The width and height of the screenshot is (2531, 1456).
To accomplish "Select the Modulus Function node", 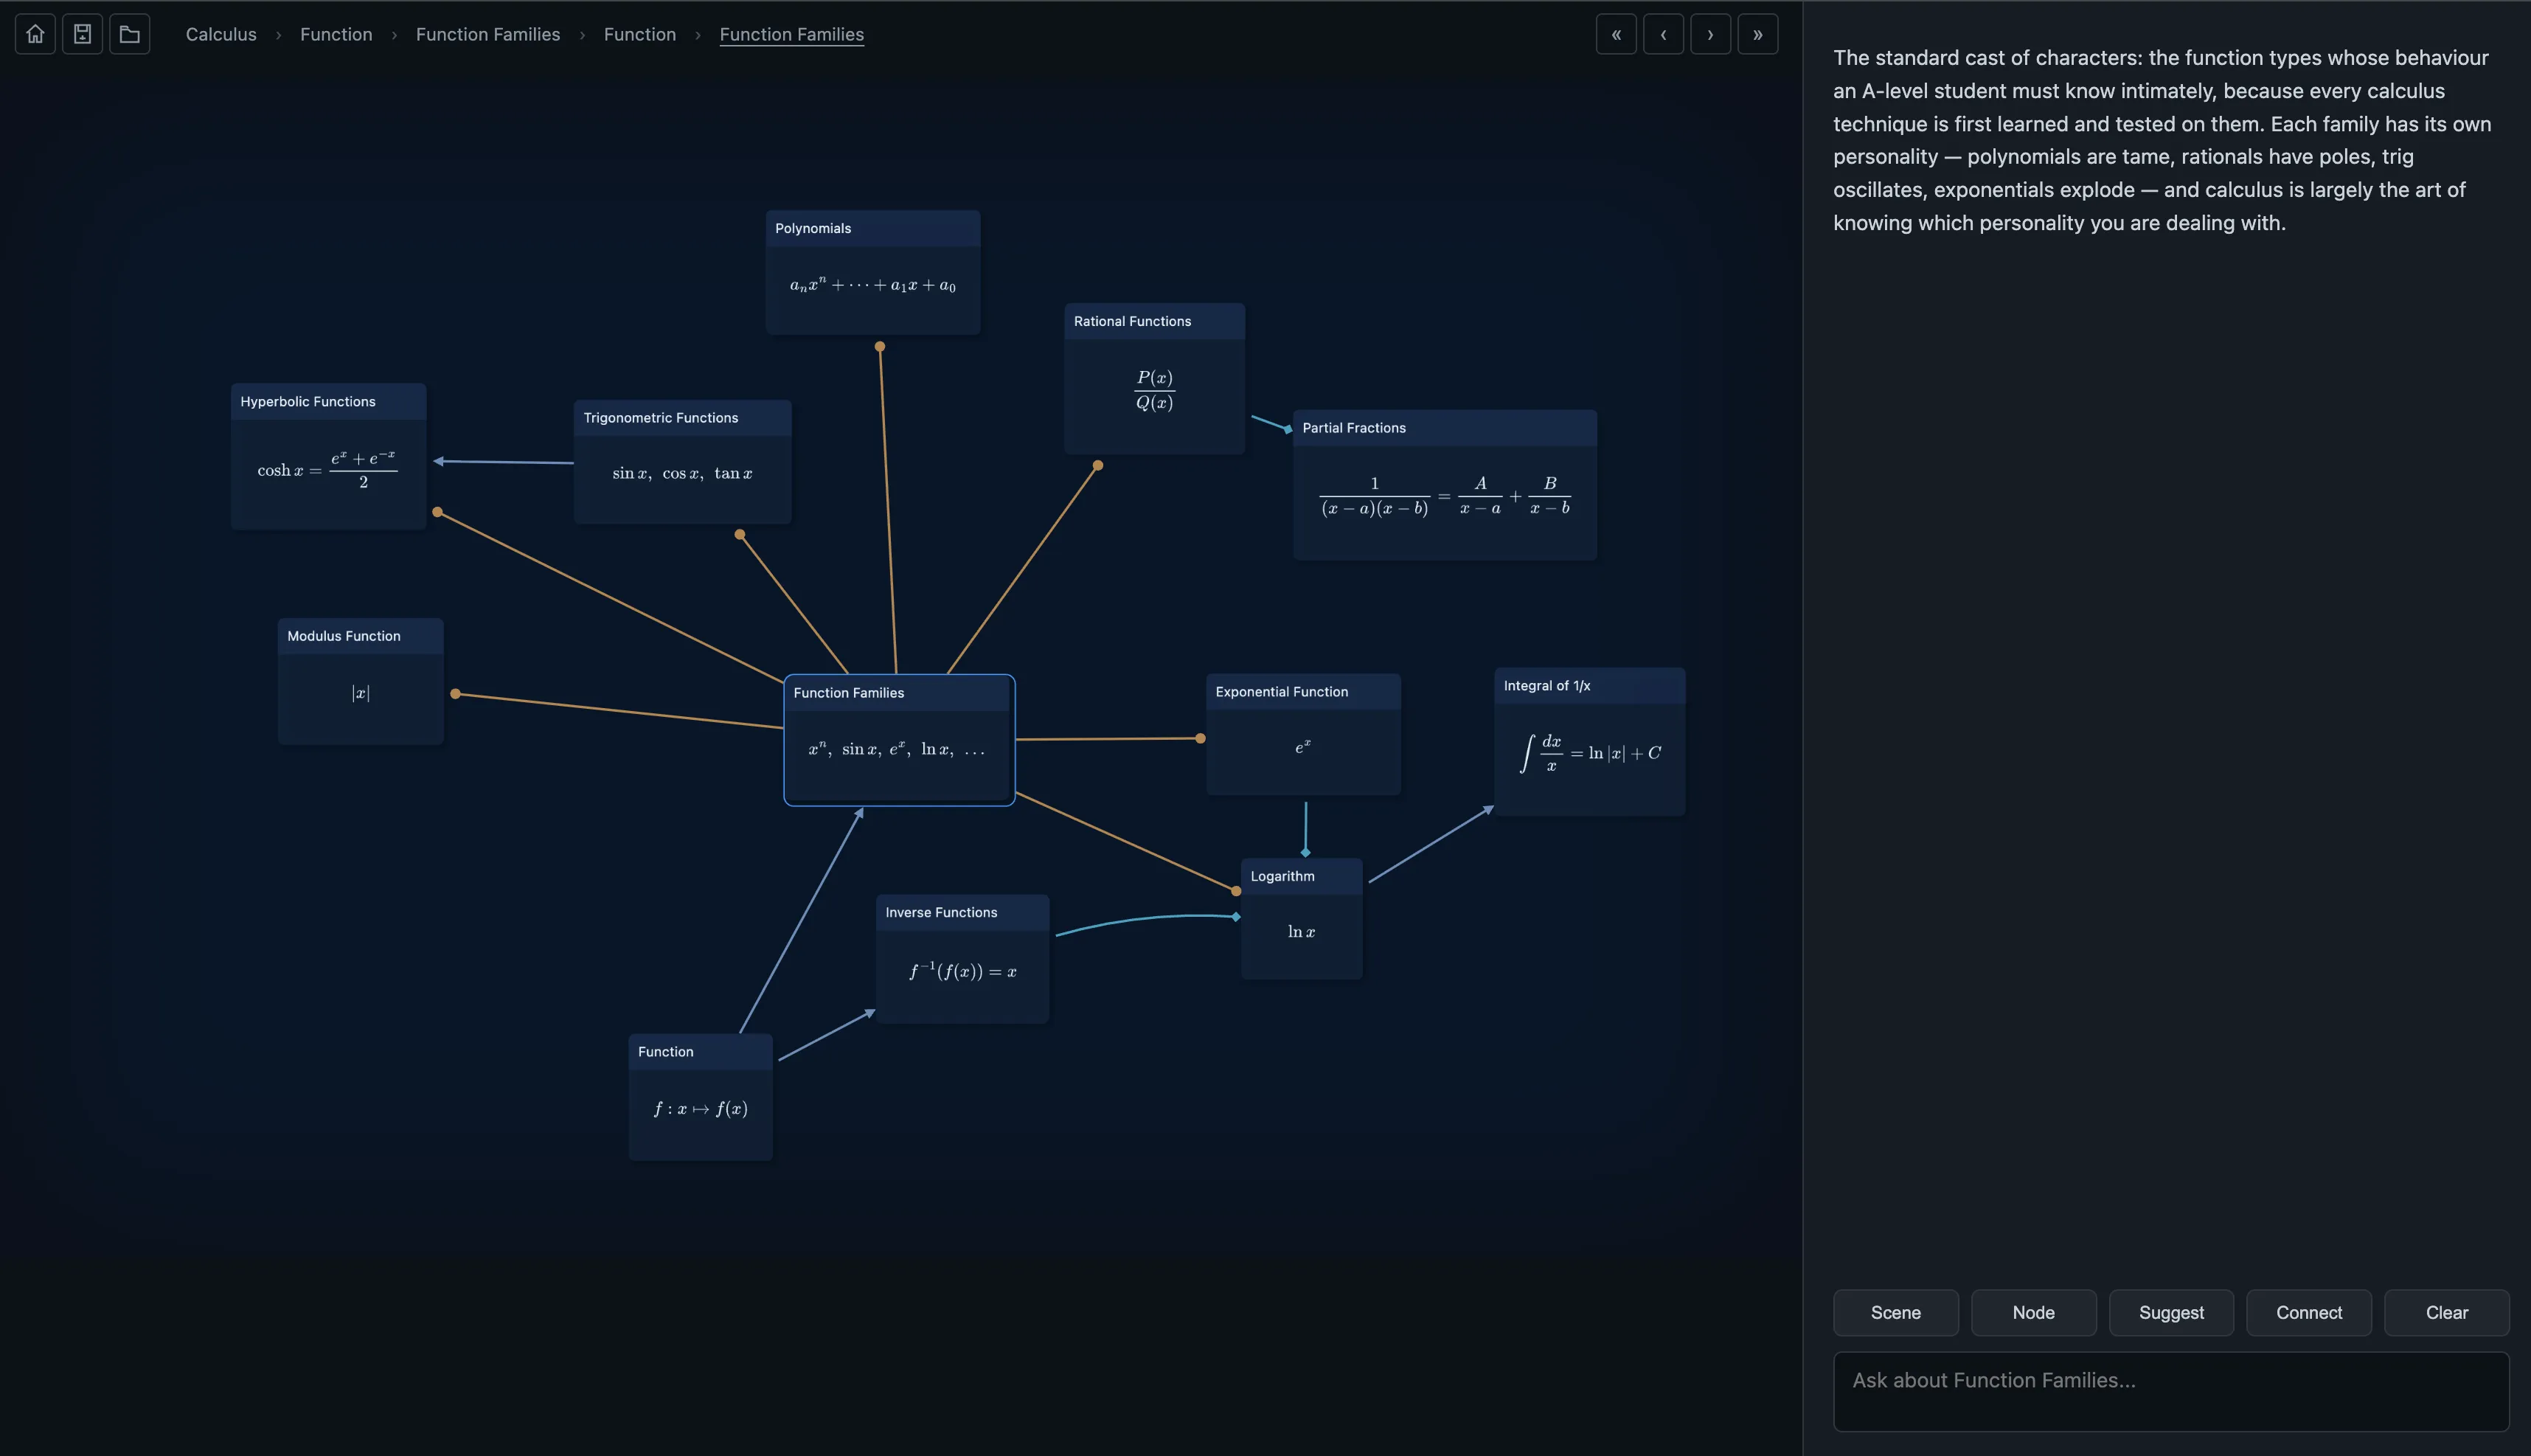I will [360, 680].
